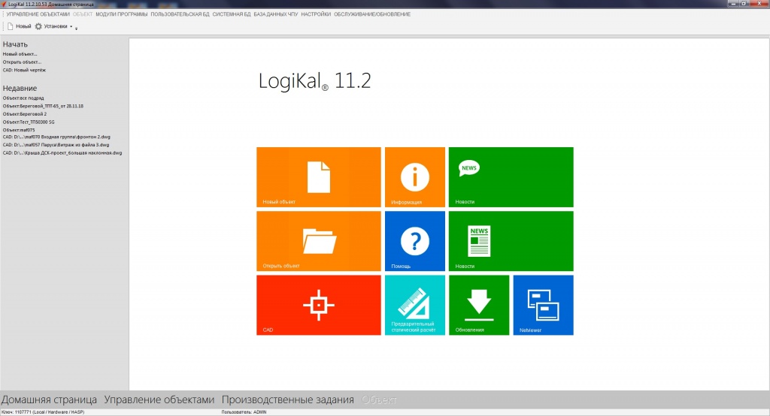Open recent item "Объект:maf075"

[19, 130]
